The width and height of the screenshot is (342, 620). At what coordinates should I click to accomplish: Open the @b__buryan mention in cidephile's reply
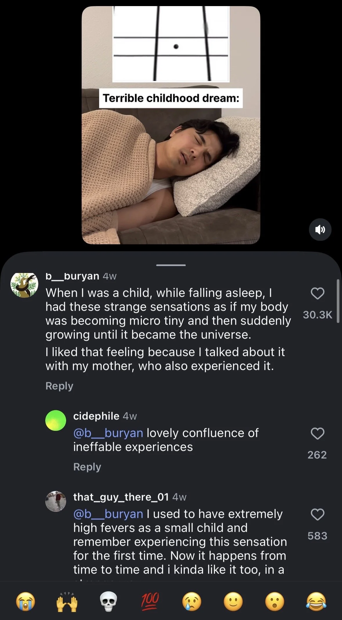[108, 433]
